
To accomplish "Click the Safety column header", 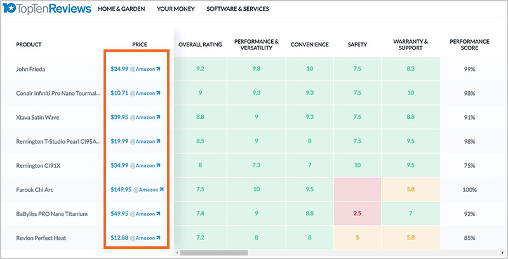I will pos(358,44).
